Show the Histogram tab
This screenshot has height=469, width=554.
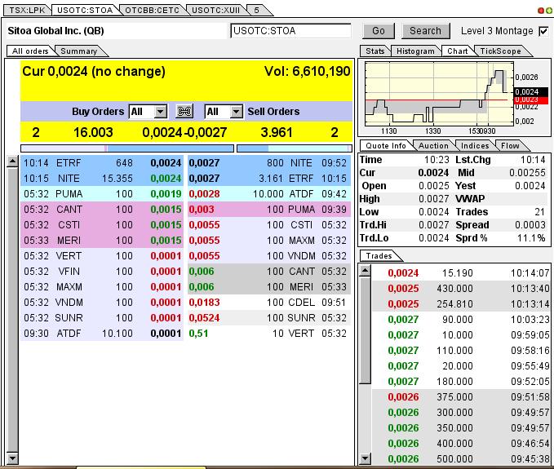tap(415, 51)
